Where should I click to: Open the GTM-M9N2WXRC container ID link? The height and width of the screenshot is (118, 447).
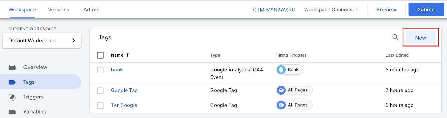tap(274, 10)
